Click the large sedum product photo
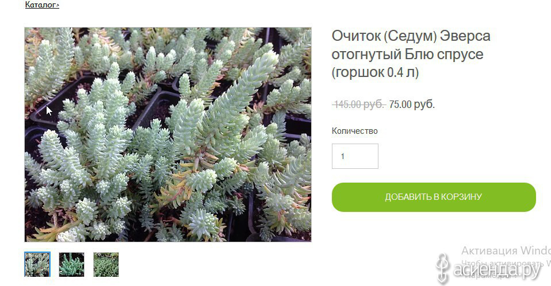The width and height of the screenshot is (551, 286). click(x=167, y=134)
